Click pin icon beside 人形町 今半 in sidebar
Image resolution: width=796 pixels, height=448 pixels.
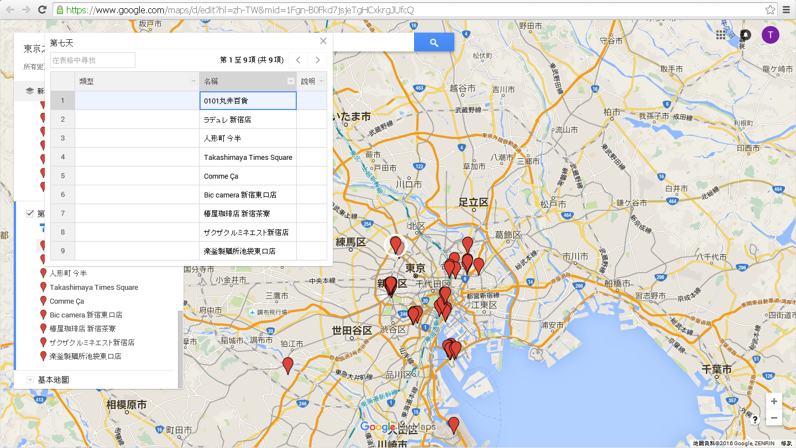(x=43, y=273)
